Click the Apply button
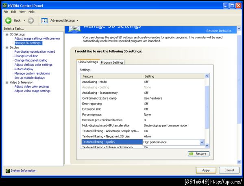Image resolution: width=244 pixels, height=186 pixels. [206, 170]
